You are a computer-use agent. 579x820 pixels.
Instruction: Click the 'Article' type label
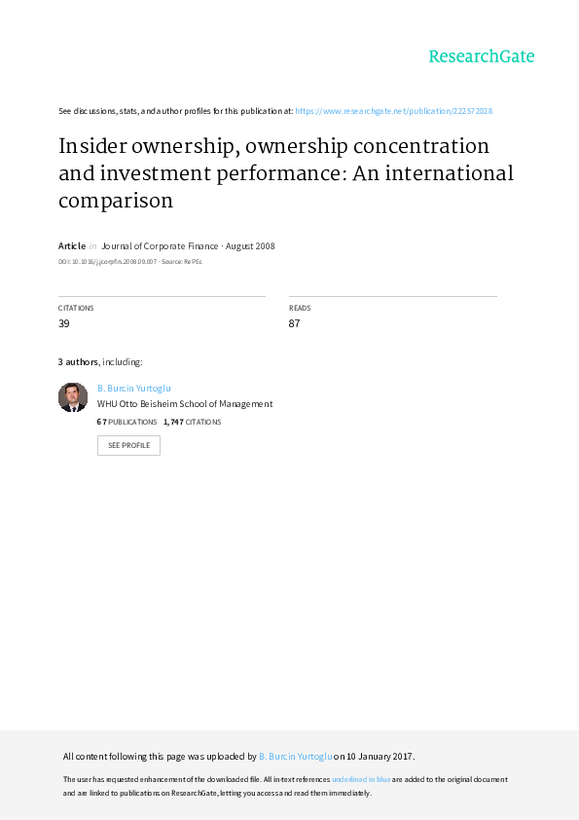[72, 245]
